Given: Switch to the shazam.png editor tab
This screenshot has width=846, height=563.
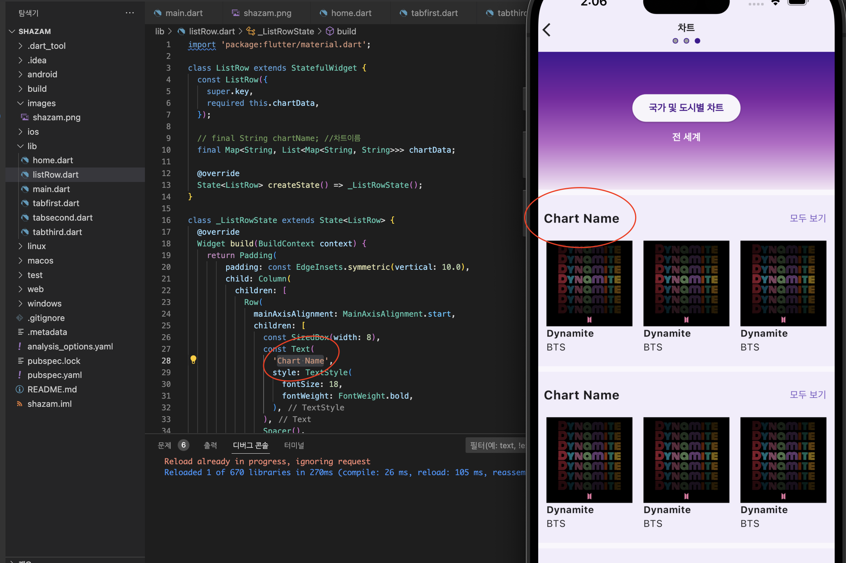Looking at the screenshot, I should [x=267, y=13].
